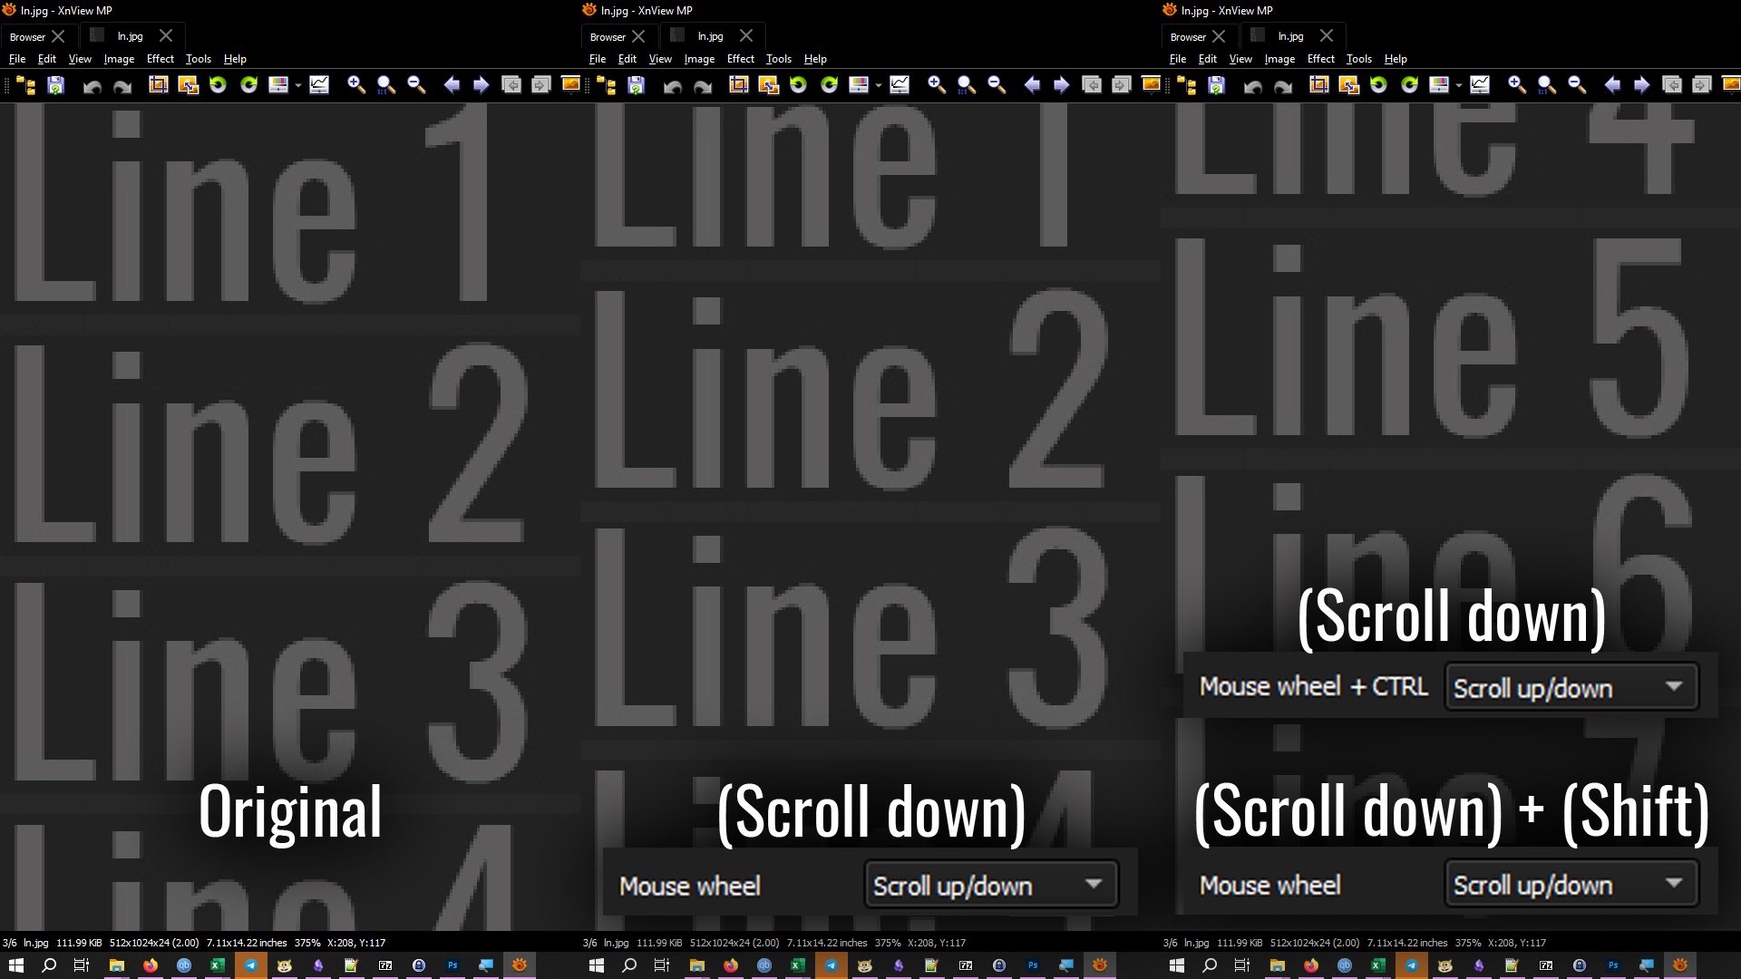
Task: Rotate left using leftmost window's toolbar
Action: (x=218, y=85)
